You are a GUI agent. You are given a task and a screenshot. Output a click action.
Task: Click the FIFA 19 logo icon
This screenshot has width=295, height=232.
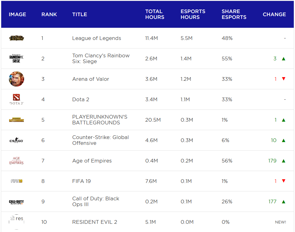click(x=16, y=181)
